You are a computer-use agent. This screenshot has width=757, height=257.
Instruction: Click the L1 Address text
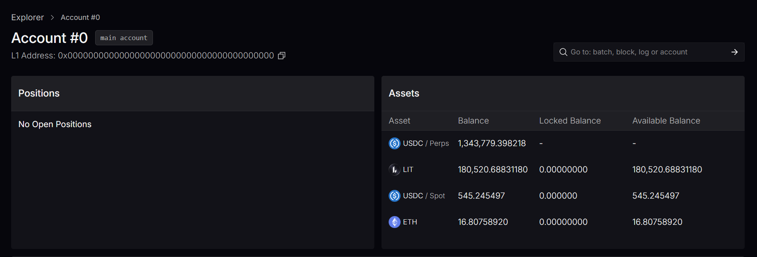[142, 56]
